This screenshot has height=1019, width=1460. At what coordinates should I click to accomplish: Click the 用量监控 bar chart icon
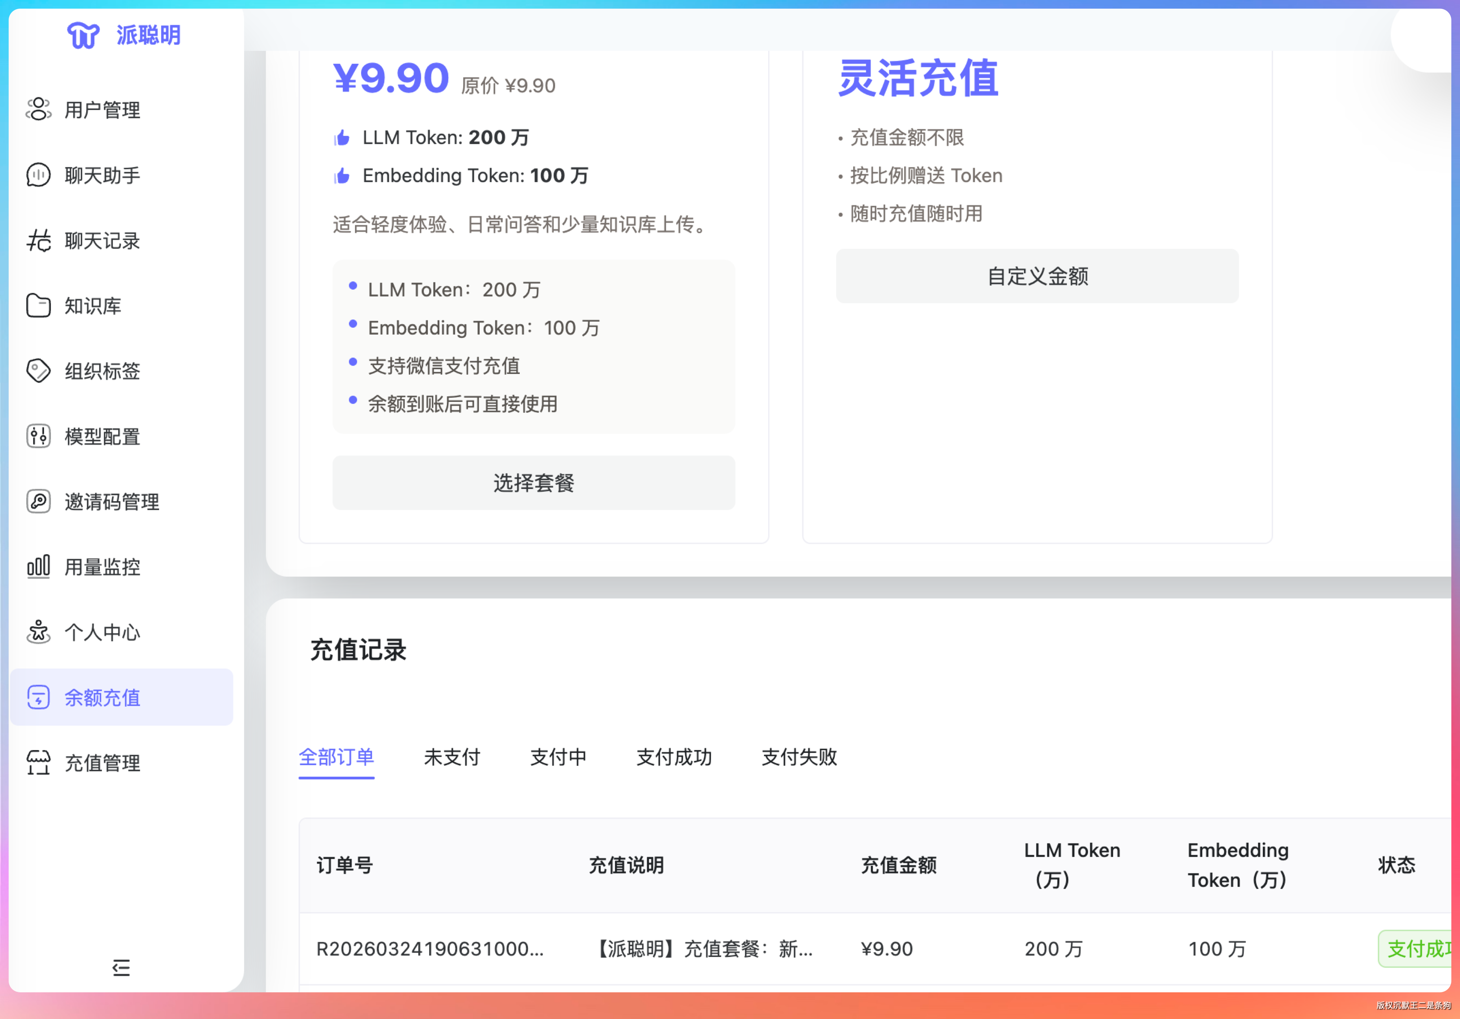(x=38, y=566)
